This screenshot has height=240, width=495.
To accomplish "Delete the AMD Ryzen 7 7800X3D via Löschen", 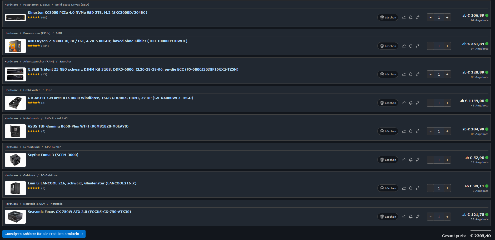I will pos(388,46).
